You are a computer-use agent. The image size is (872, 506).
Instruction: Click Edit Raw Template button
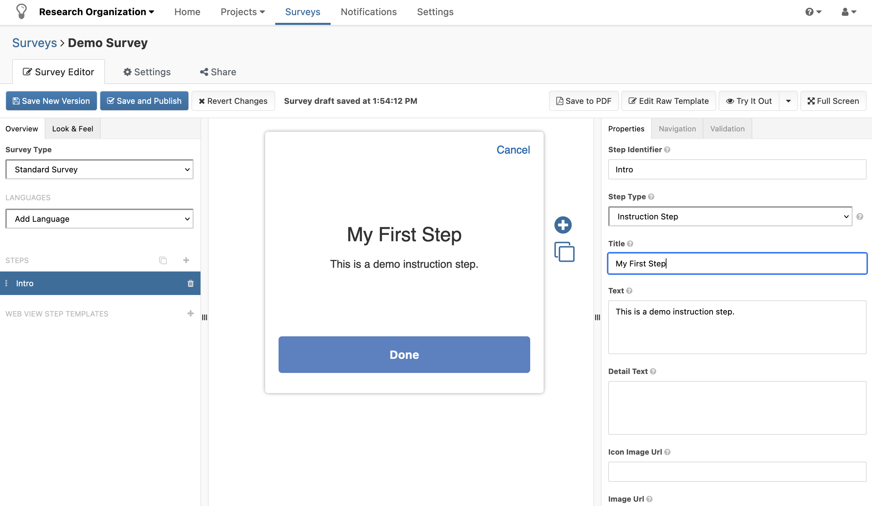click(x=668, y=101)
